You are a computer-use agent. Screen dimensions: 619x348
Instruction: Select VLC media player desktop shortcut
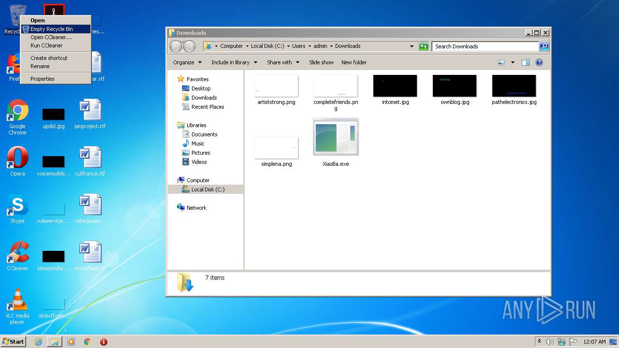pyautogui.click(x=17, y=306)
